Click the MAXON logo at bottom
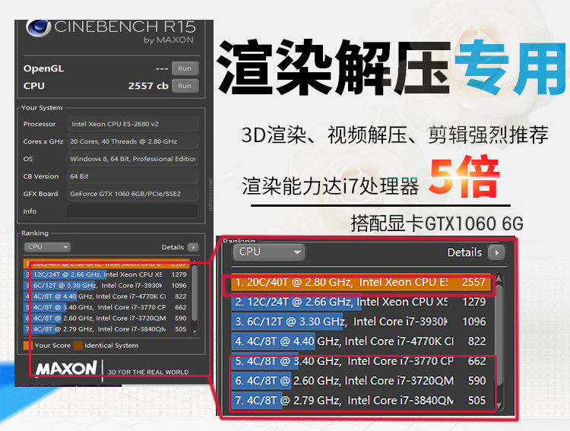The image size is (570, 431). point(66,369)
